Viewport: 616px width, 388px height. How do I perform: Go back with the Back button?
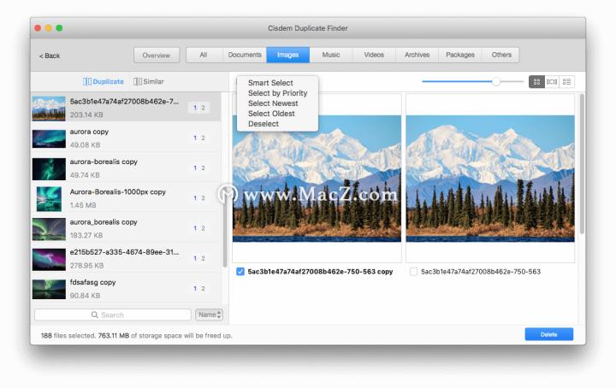[50, 56]
